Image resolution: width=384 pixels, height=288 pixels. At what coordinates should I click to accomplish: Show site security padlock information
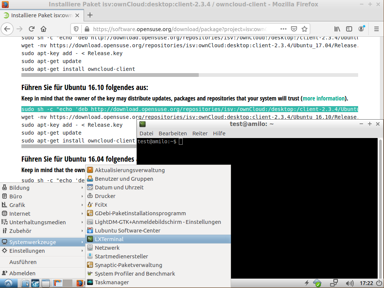click(x=87, y=29)
